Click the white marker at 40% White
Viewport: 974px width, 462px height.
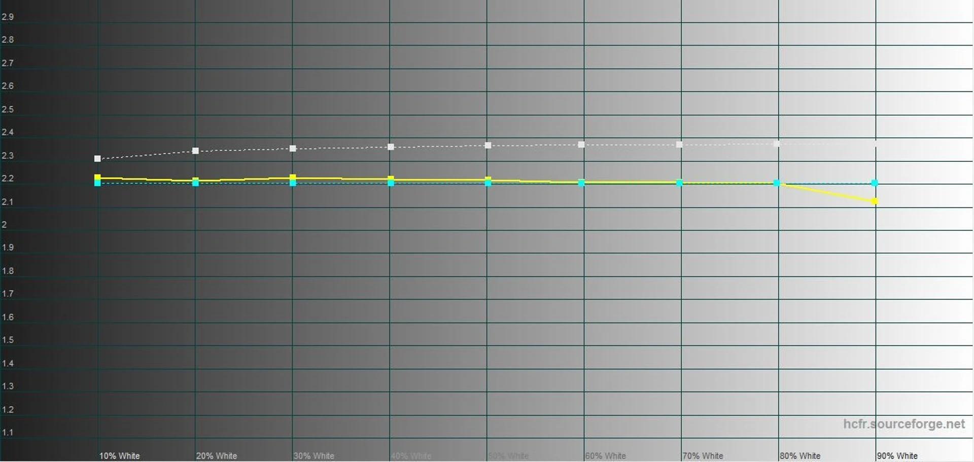coord(391,147)
